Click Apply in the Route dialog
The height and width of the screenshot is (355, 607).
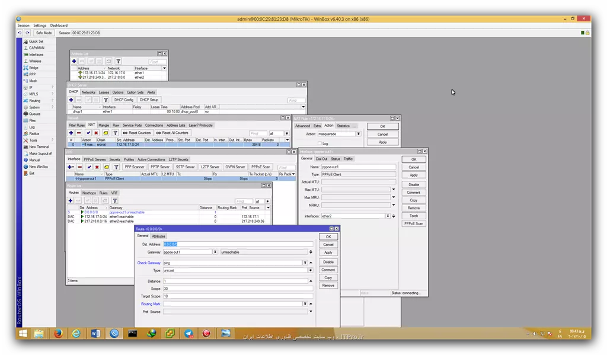click(x=328, y=252)
